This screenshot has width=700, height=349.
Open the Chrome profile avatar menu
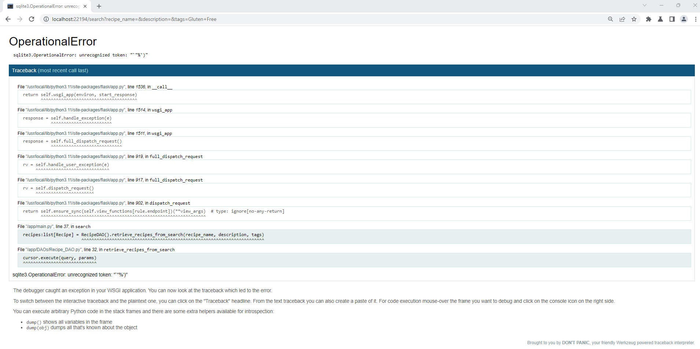tap(684, 19)
